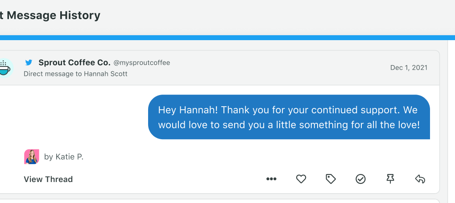Image resolution: width=455 pixels, height=203 pixels.
Task: Click Direct message to Hannah Scott text
Action: tap(75, 74)
